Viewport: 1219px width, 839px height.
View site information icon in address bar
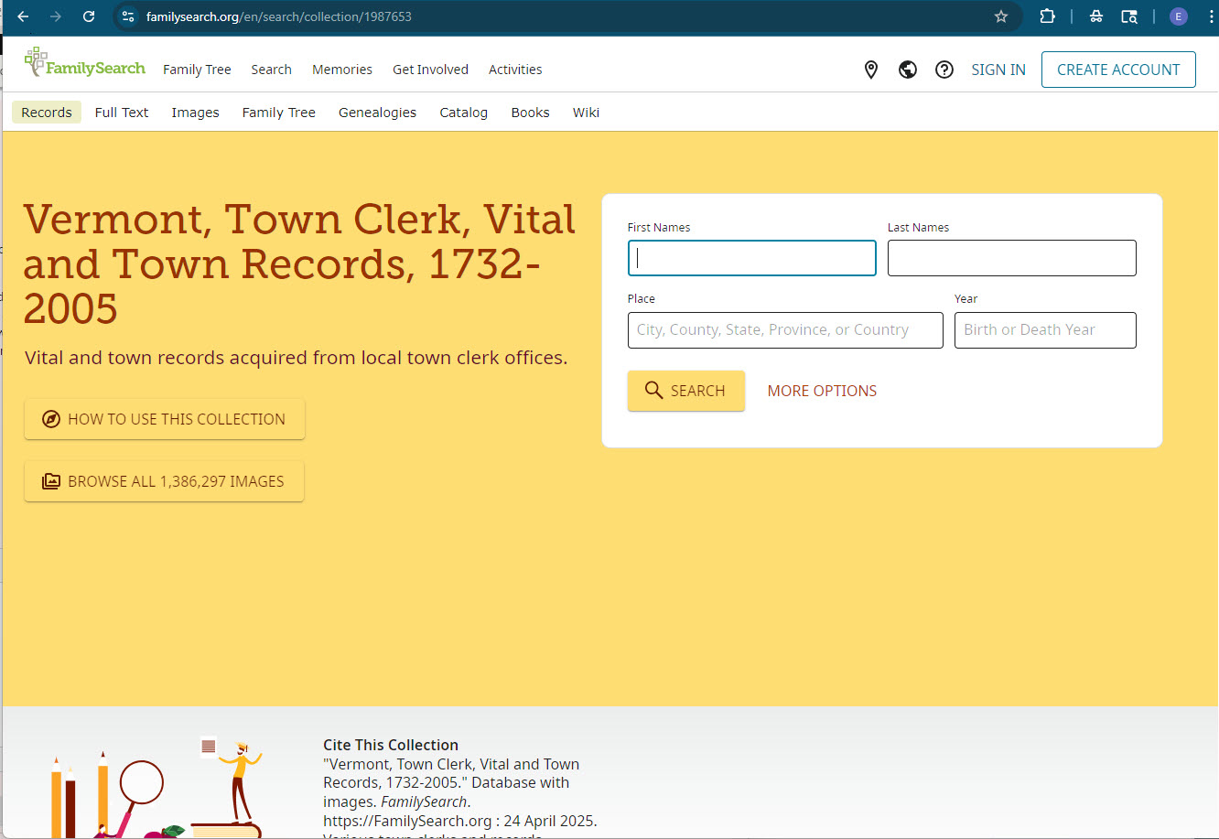pos(128,16)
